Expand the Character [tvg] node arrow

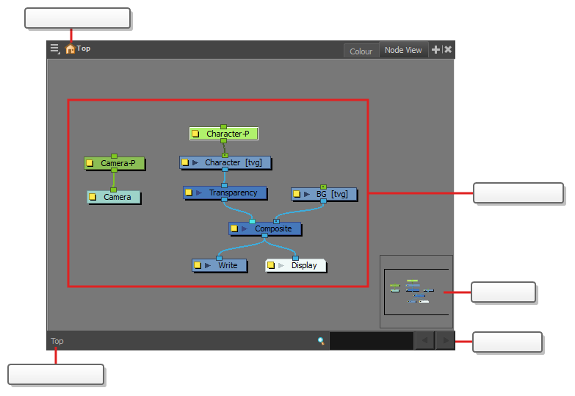[195, 162]
